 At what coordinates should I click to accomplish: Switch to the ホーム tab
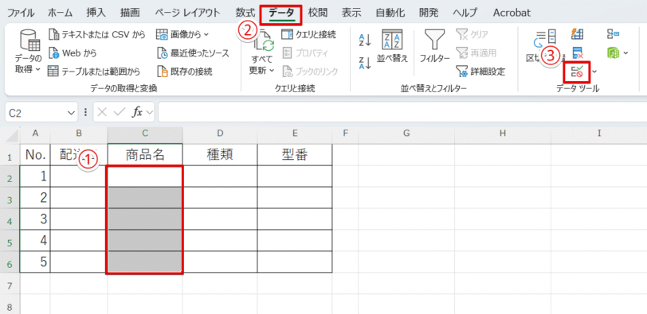click(61, 13)
